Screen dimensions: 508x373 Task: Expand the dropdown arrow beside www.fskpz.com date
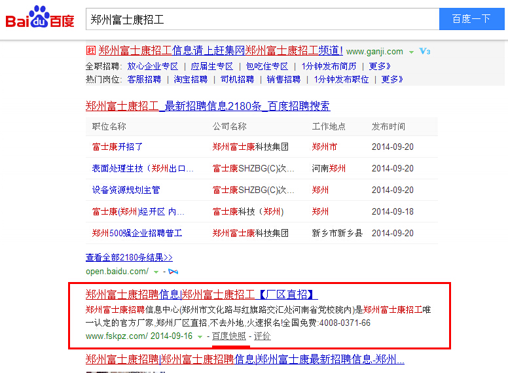point(200,337)
